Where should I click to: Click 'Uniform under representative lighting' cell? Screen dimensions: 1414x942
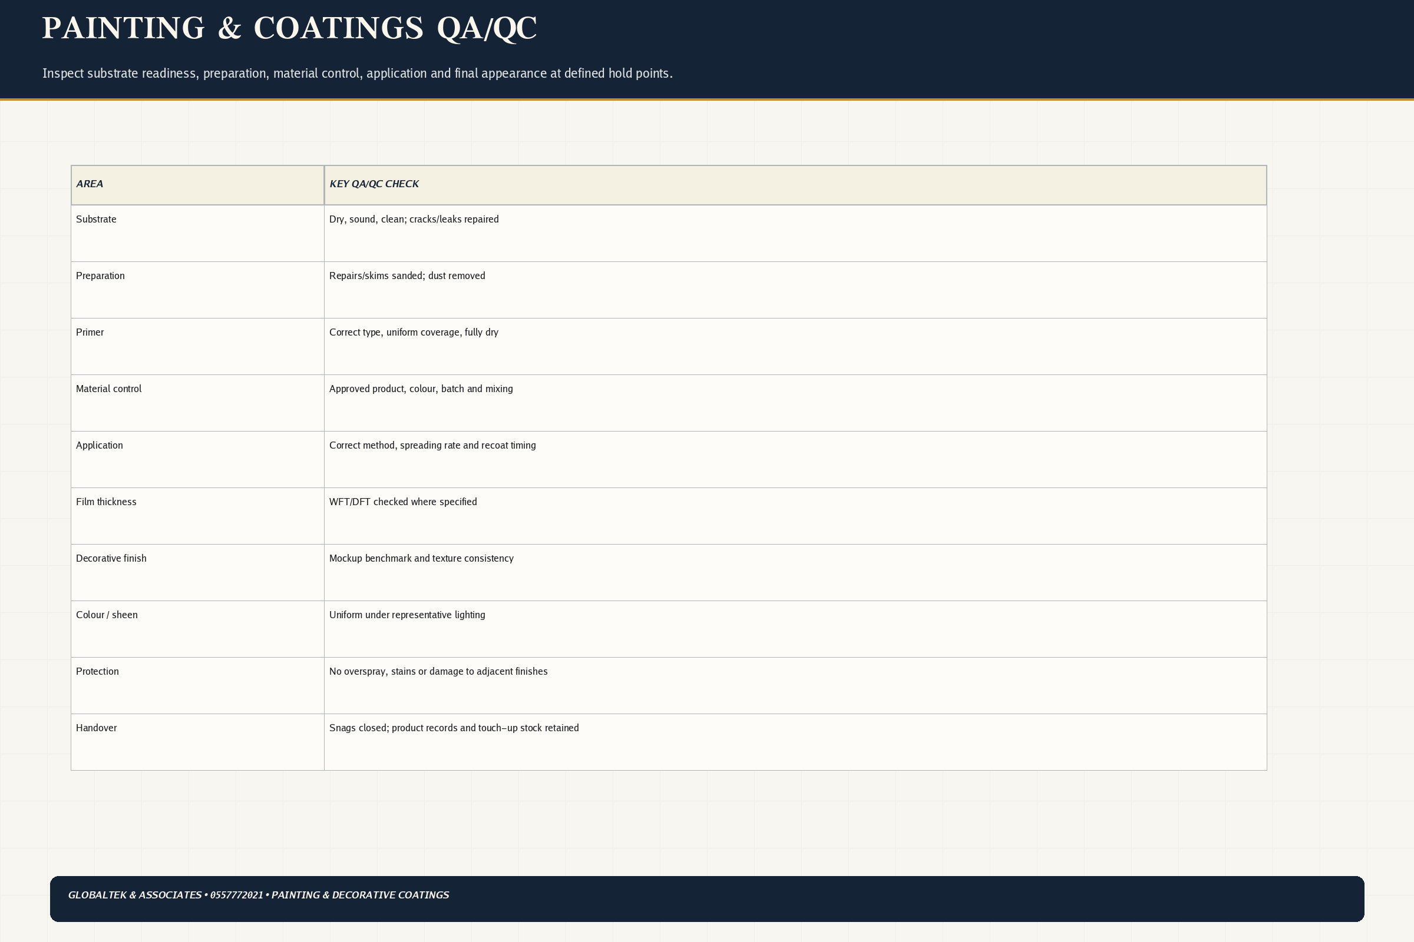point(795,628)
